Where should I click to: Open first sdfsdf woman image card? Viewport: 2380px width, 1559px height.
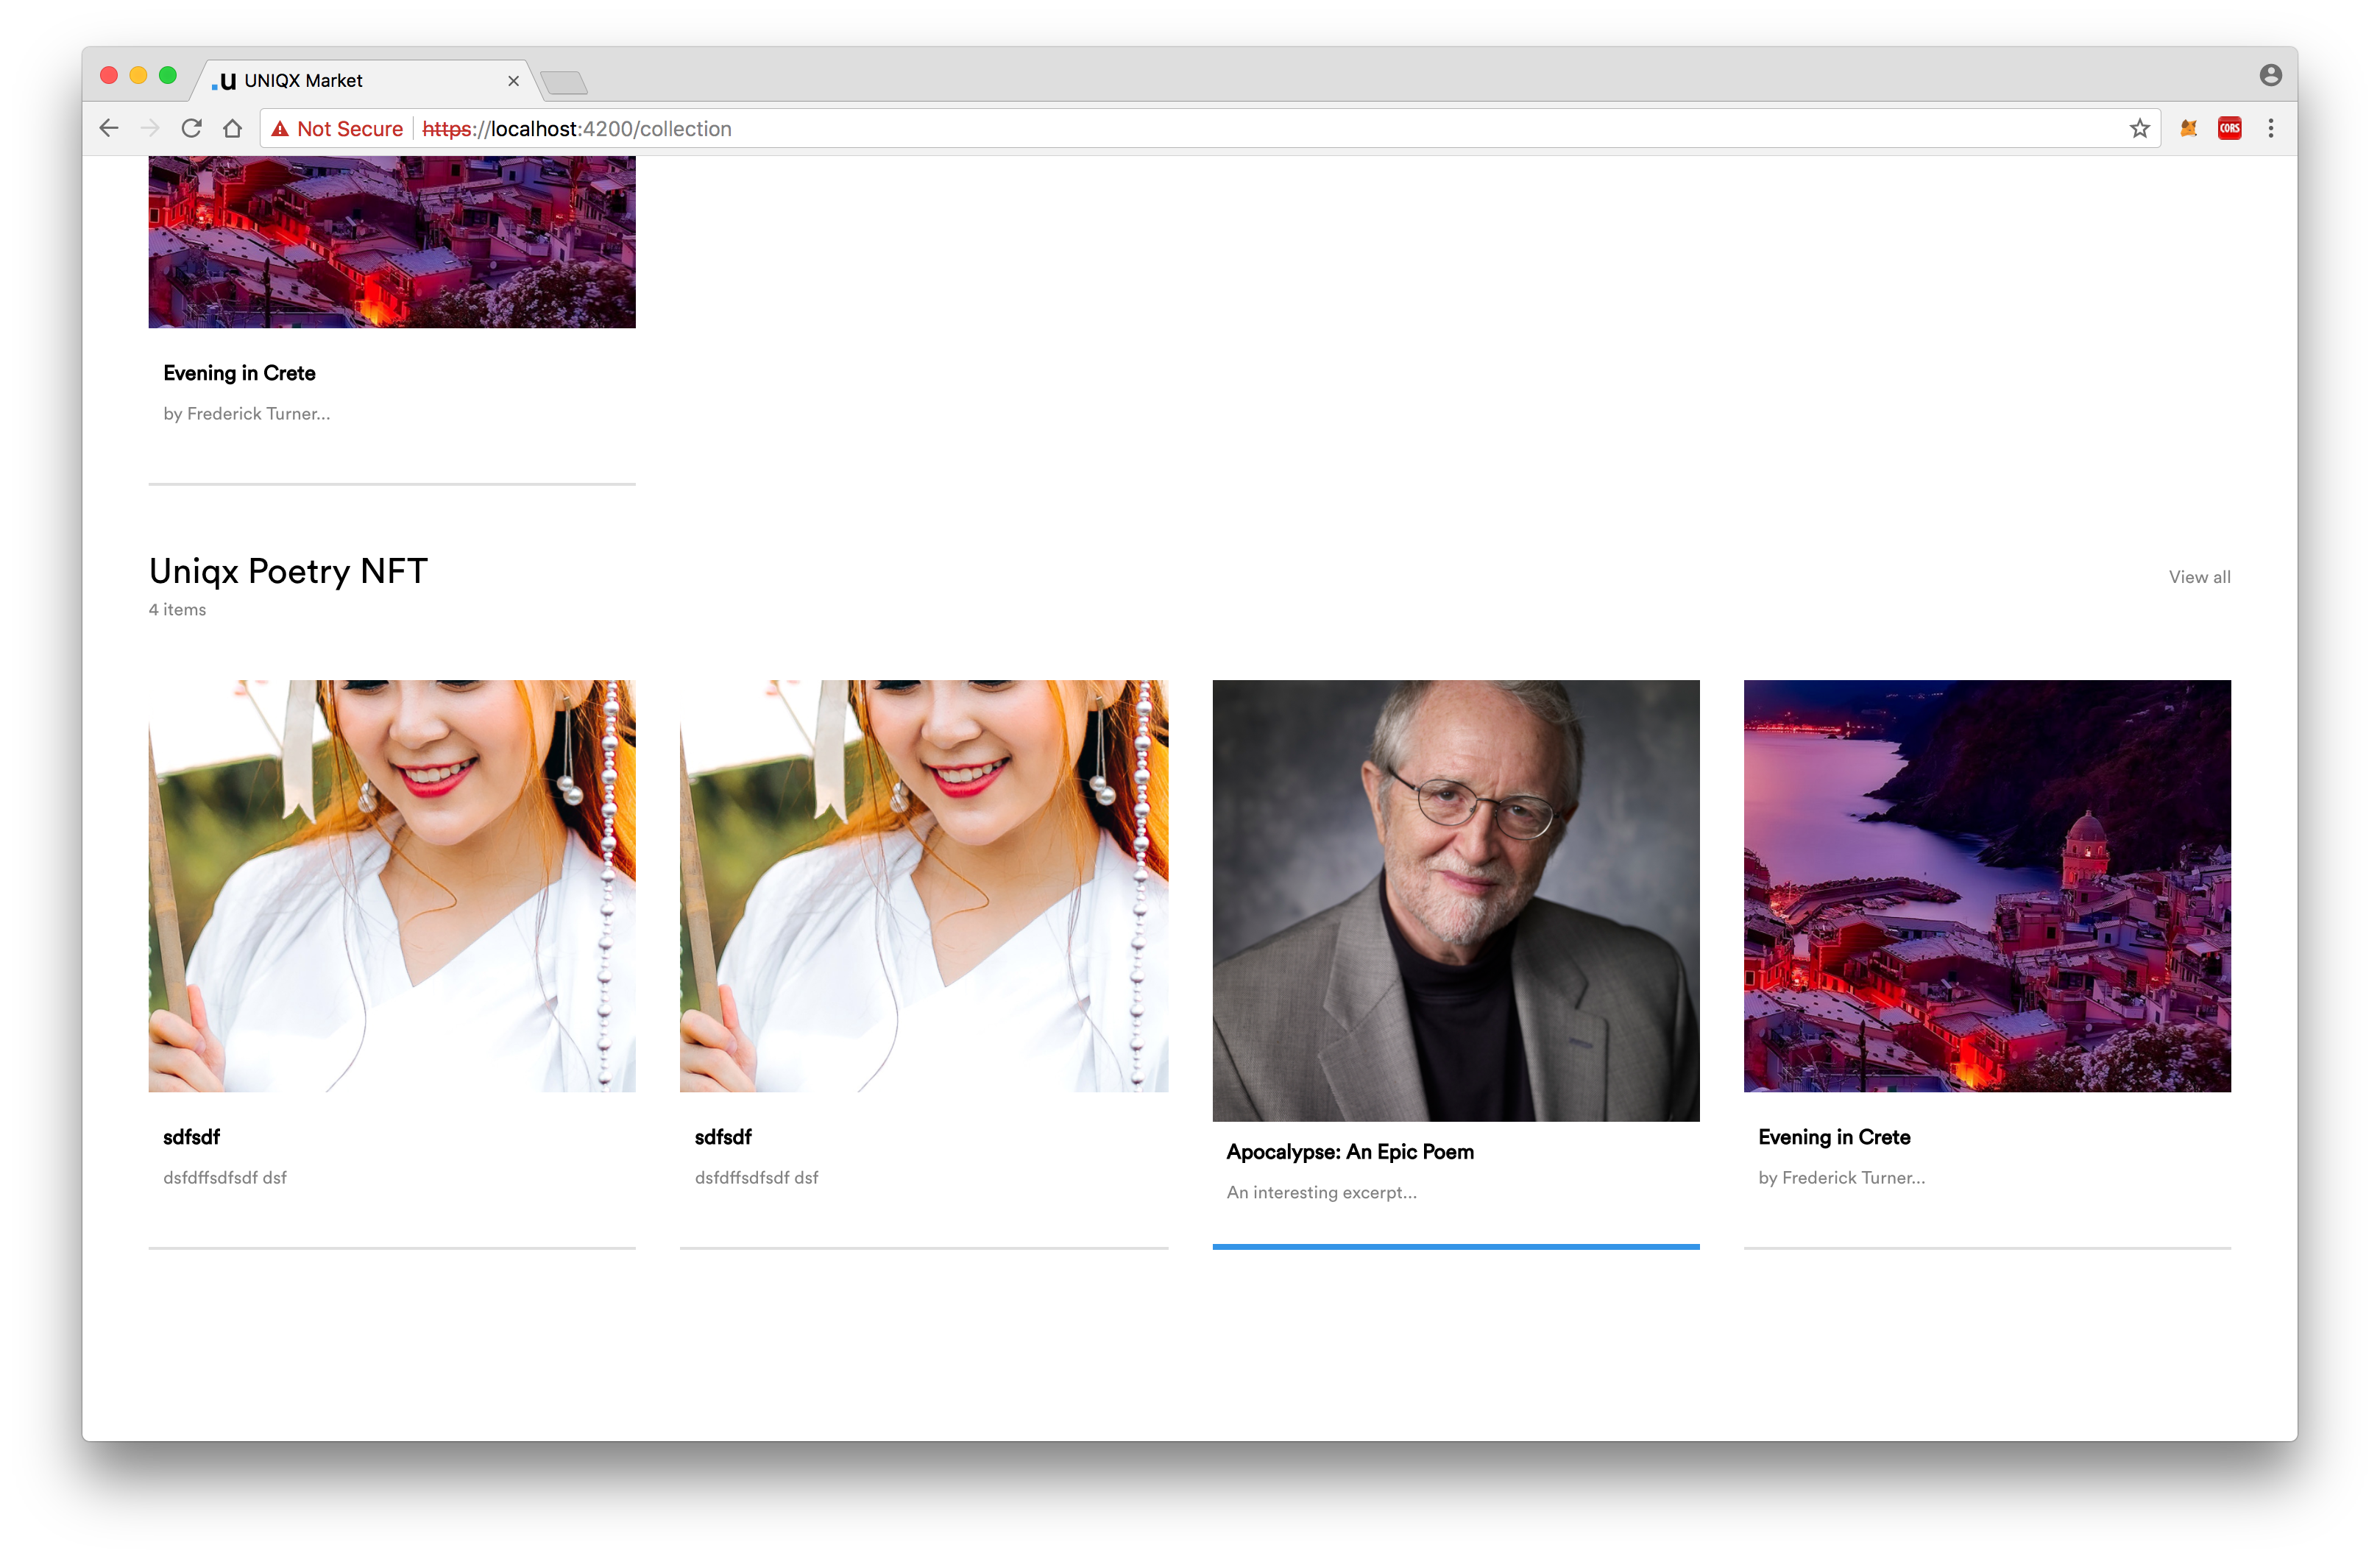[392, 886]
